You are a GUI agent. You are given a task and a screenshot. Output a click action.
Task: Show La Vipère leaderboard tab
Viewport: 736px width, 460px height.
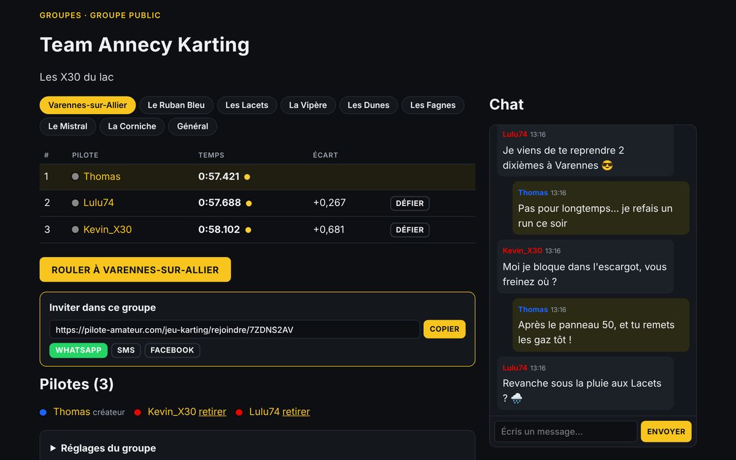tap(308, 105)
